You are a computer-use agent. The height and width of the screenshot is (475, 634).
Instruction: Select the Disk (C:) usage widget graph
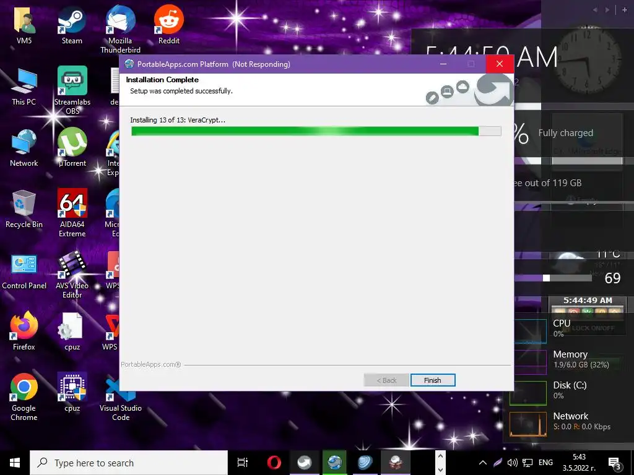(528, 393)
